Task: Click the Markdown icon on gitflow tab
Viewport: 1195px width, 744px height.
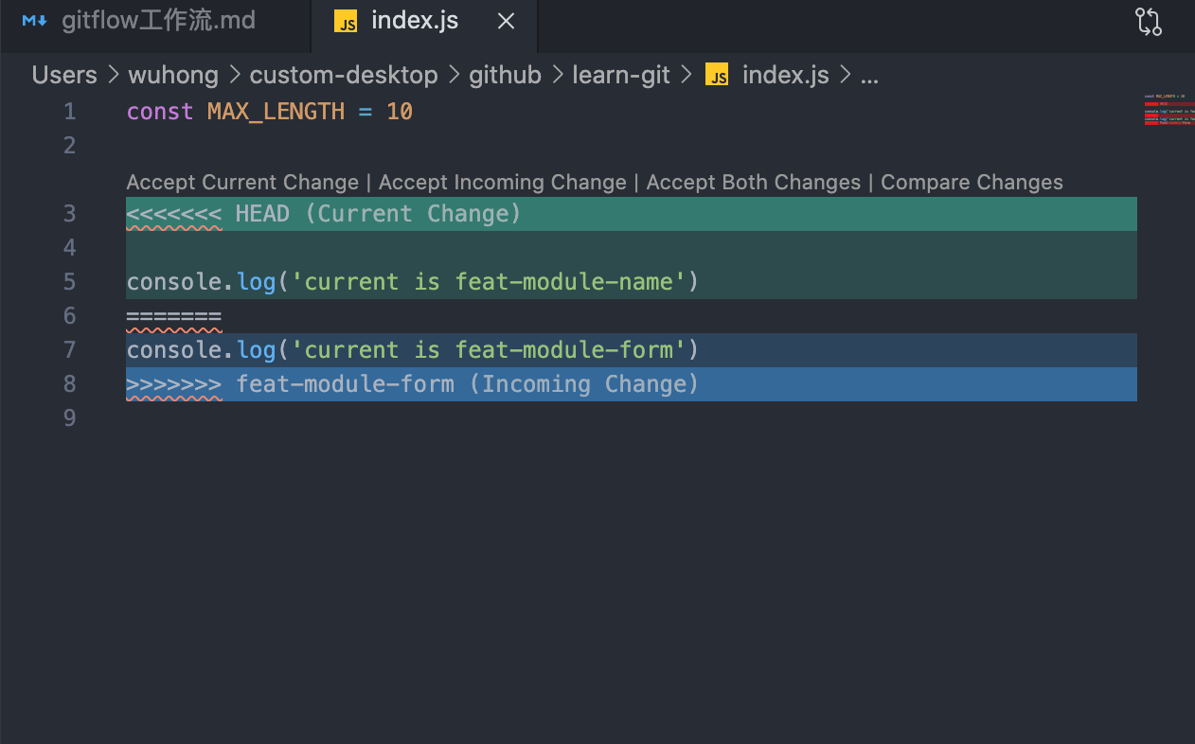Action: (x=35, y=21)
